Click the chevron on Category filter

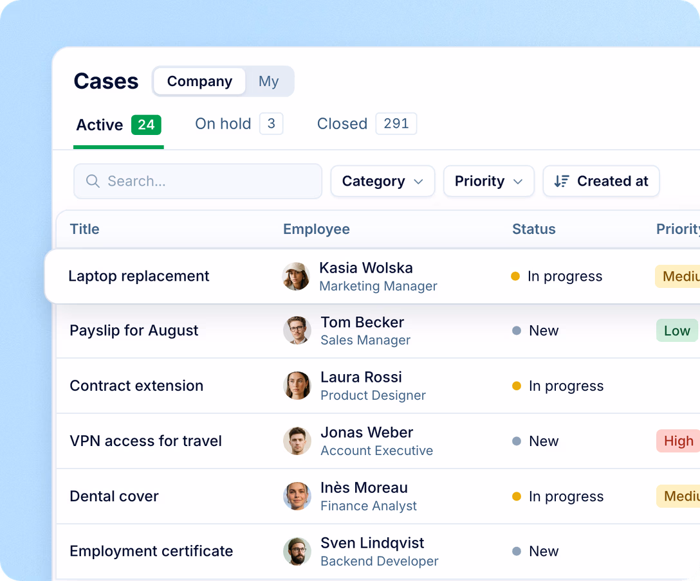pyautogui.click(x=418, y=181)
